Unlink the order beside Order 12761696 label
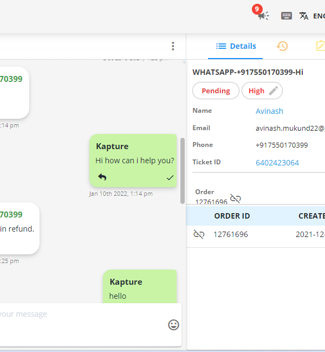The image size is (325, 352). click(236, 199)
